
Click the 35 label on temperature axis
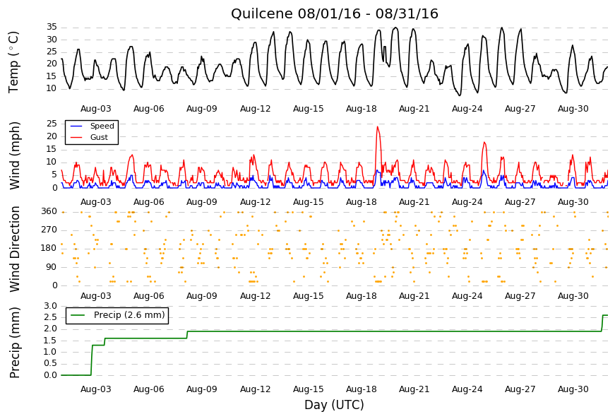52,27
